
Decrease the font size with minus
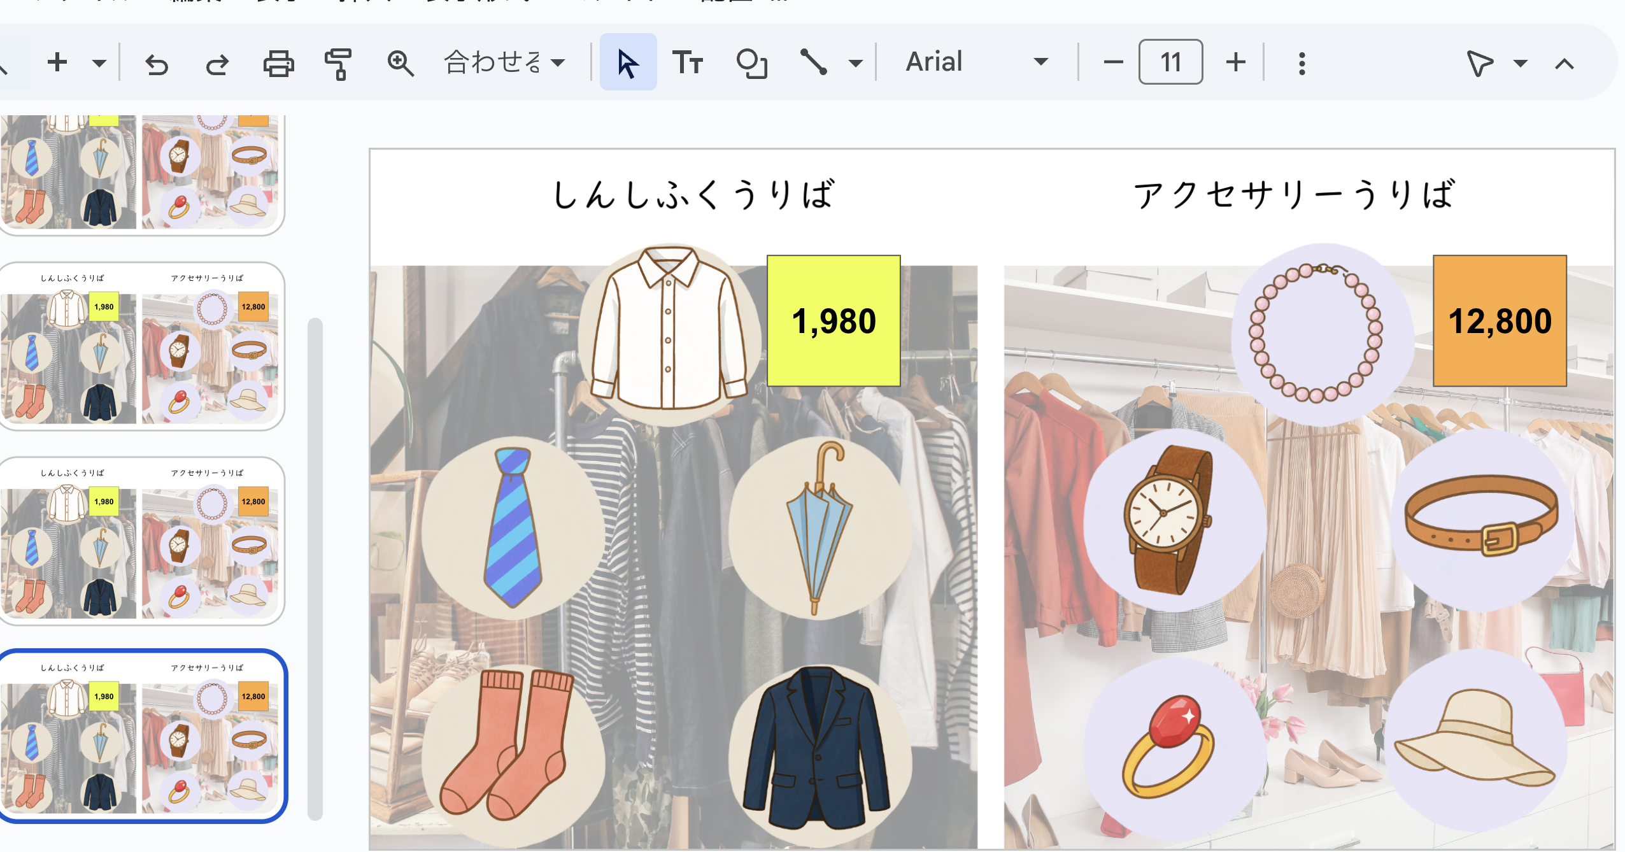pos(1113,62)
